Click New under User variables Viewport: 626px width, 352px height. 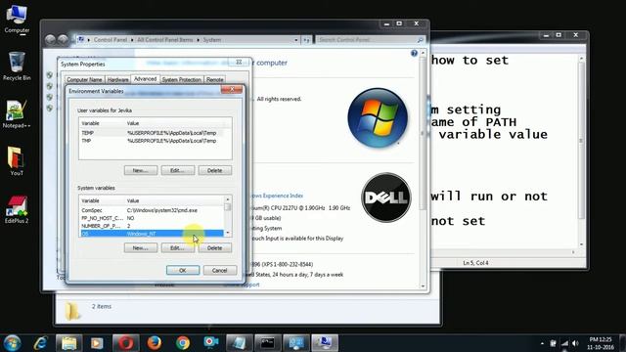pyautogui.click(x=141, y=170)
